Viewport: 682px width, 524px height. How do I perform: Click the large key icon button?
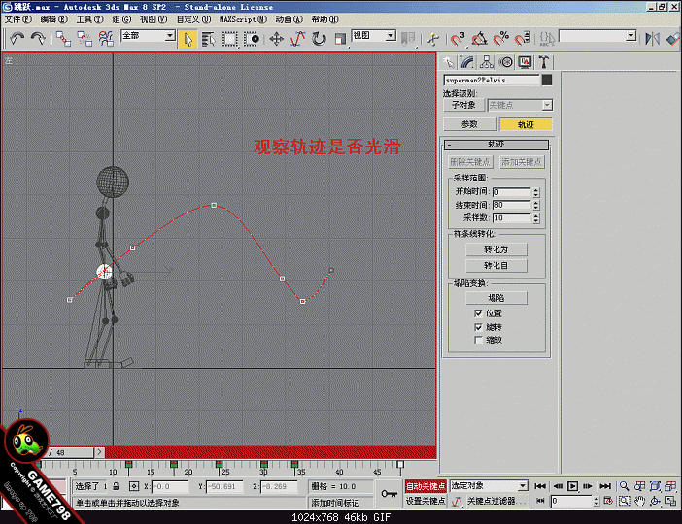click(x=390, y=494)
